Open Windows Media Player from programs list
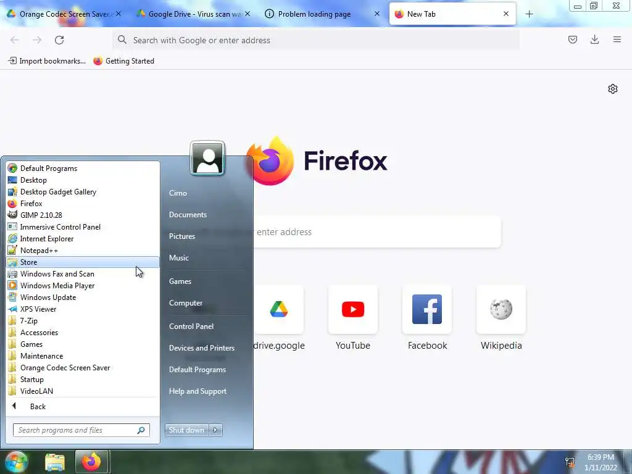Screen dimensions: 632x474 [83, 285]
